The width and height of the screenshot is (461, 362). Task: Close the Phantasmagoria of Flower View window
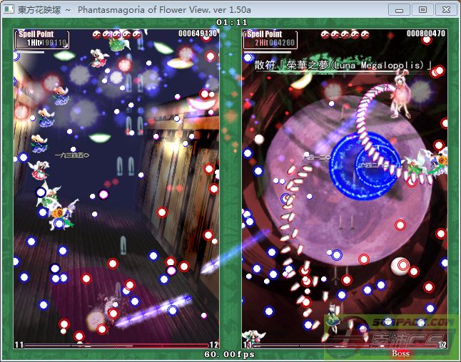(x=446, y=10)
